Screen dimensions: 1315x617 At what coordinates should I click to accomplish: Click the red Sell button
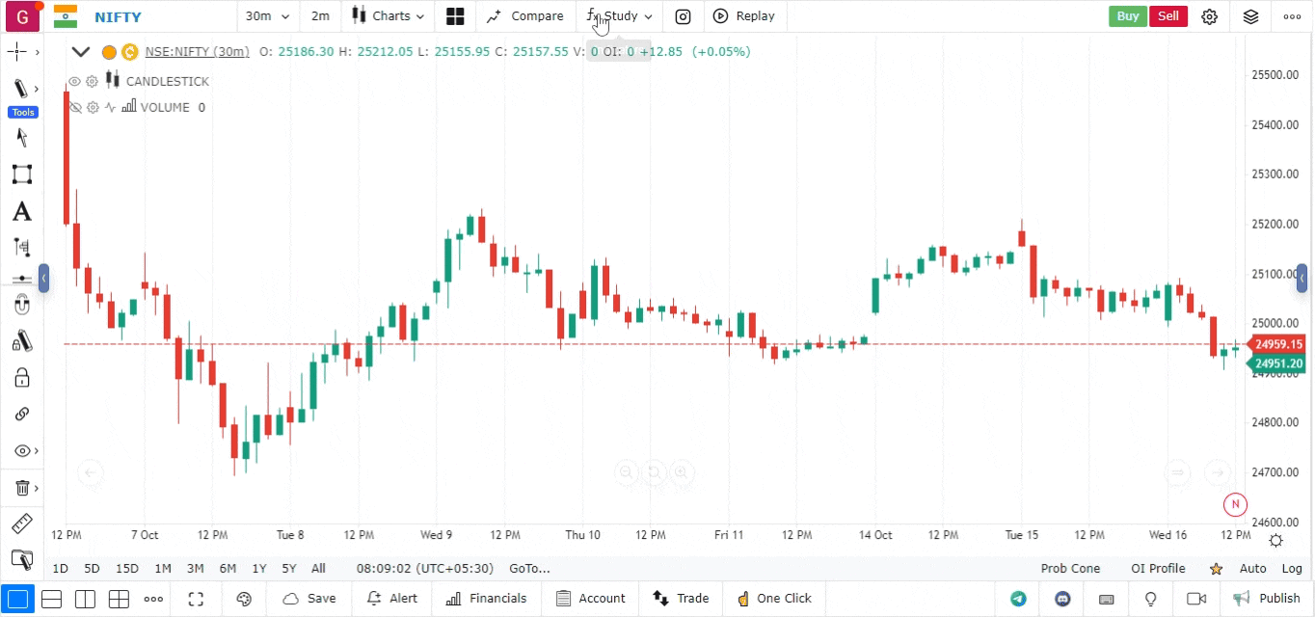[x=1167, y=16]
